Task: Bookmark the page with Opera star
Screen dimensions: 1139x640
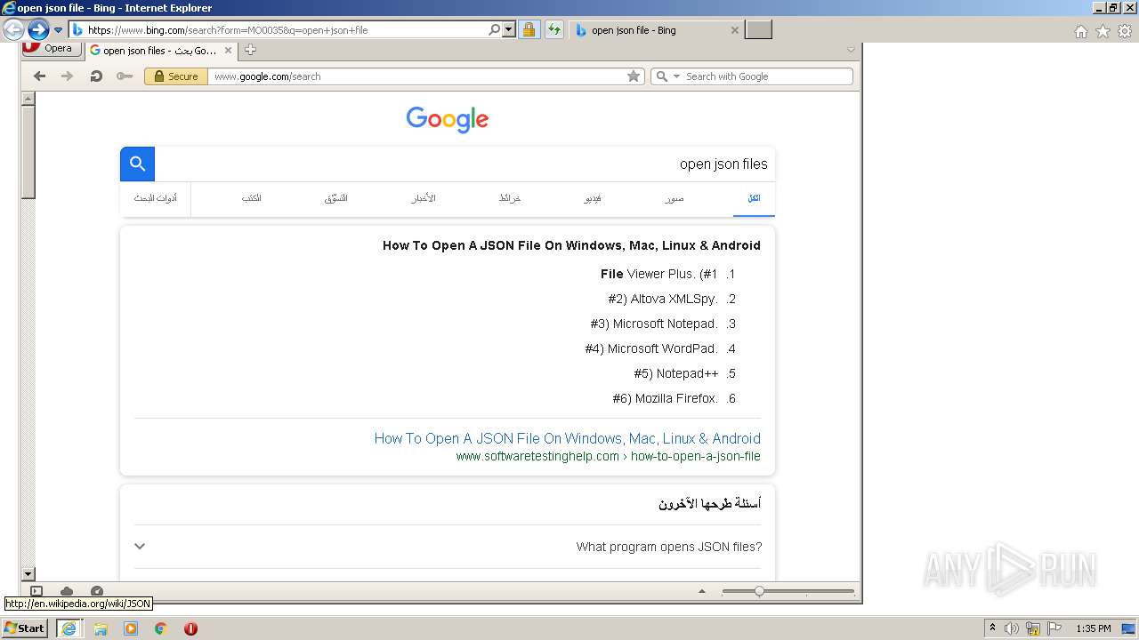Action: pos(634,76)
